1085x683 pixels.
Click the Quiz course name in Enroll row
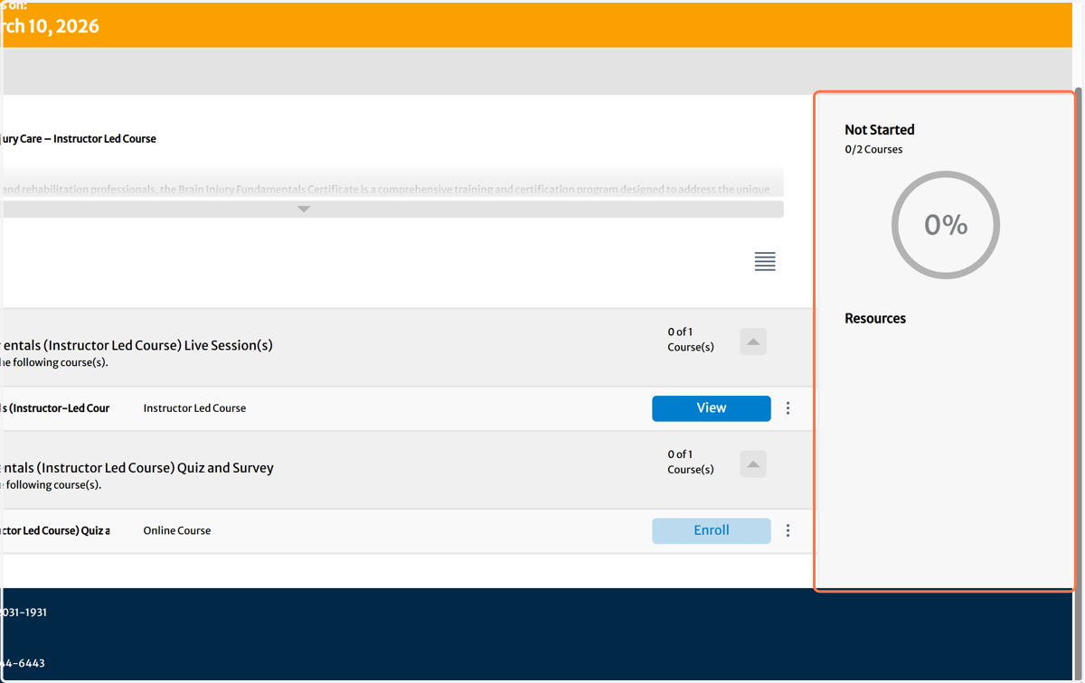[x=55, y=531]
